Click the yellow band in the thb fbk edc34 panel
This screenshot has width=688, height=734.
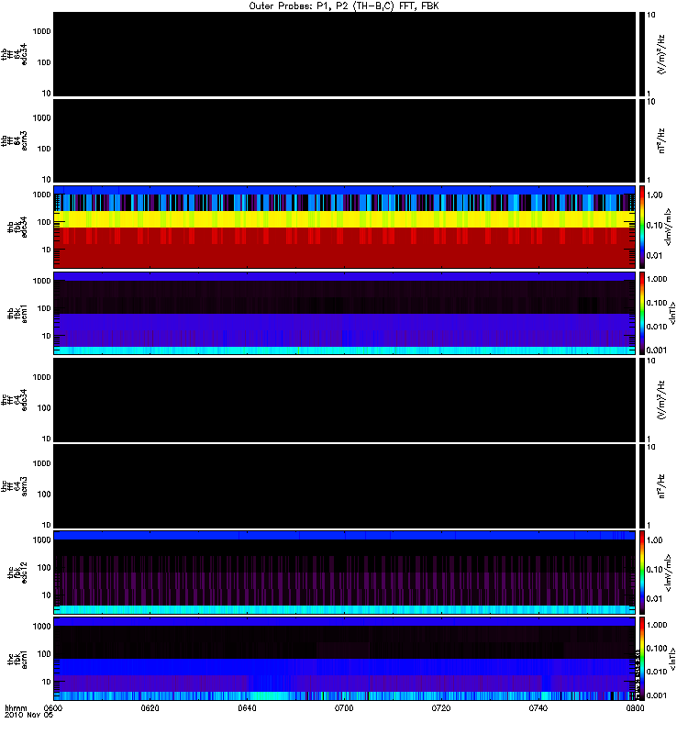click(x=344, y=219)
